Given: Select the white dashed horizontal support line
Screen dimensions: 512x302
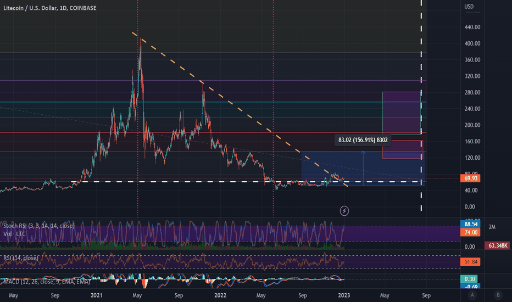Looking at the screenshot, I should click(245, 182).
